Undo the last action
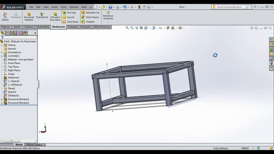The width and height of the screenshot is (274, 154). [x=125, y=7]
